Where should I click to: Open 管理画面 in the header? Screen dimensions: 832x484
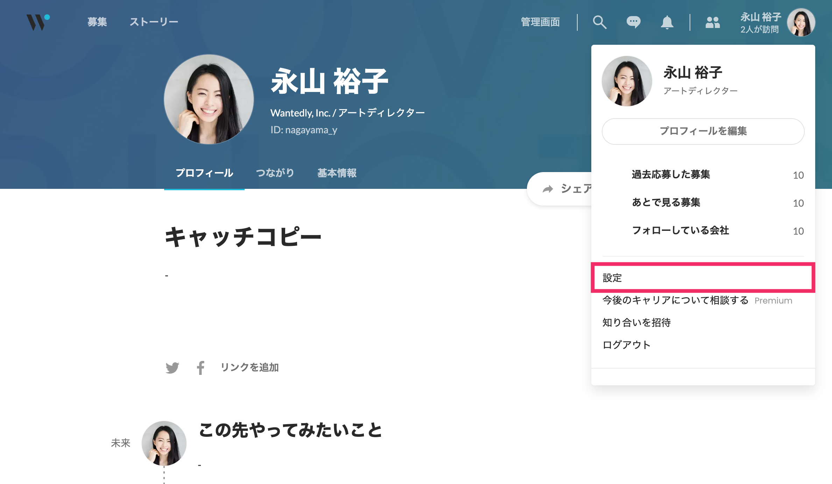540,22
